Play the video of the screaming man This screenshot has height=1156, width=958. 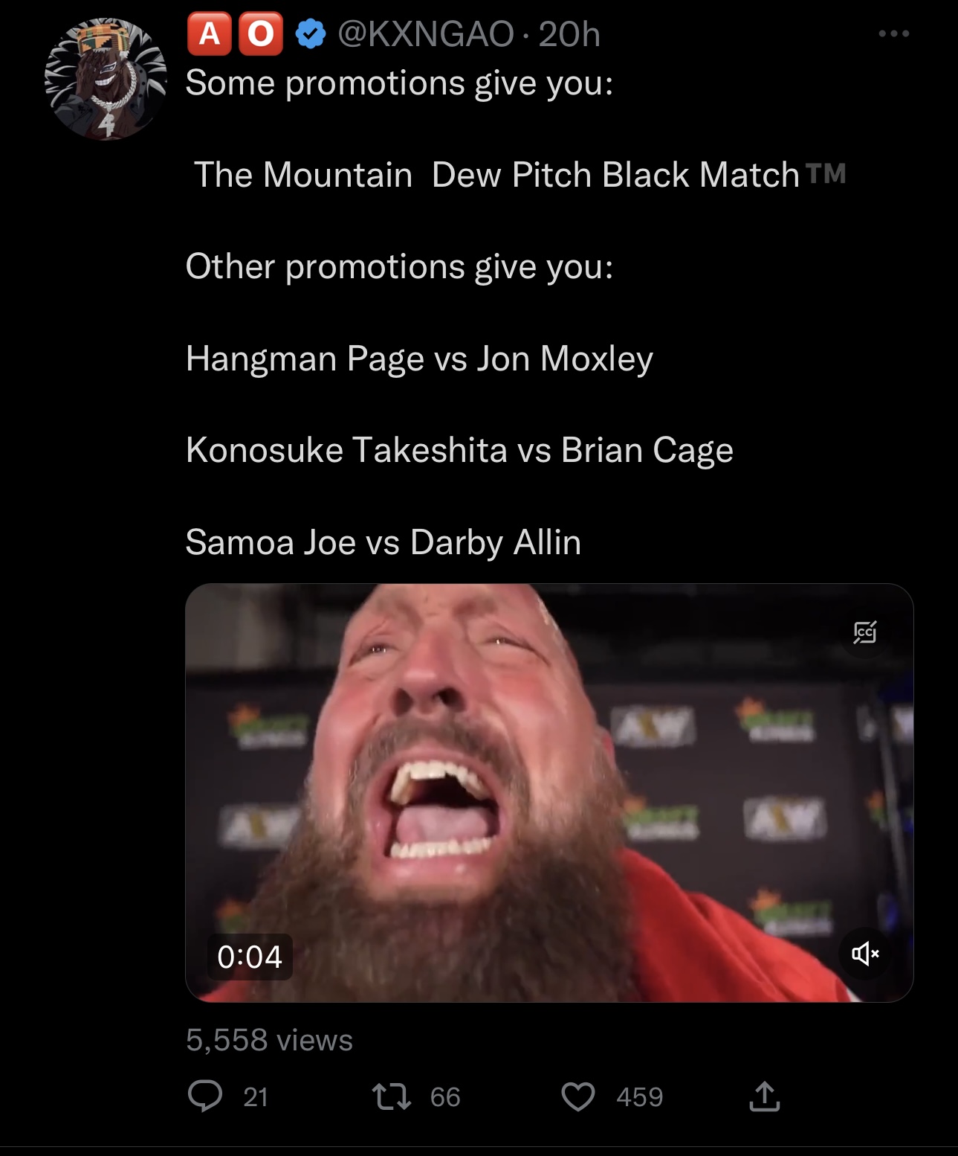(x=549, y=793)
